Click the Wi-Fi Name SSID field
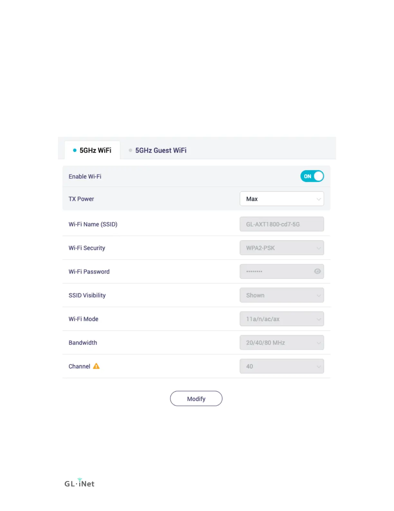The image size is (394, 511). pos(282,224)
